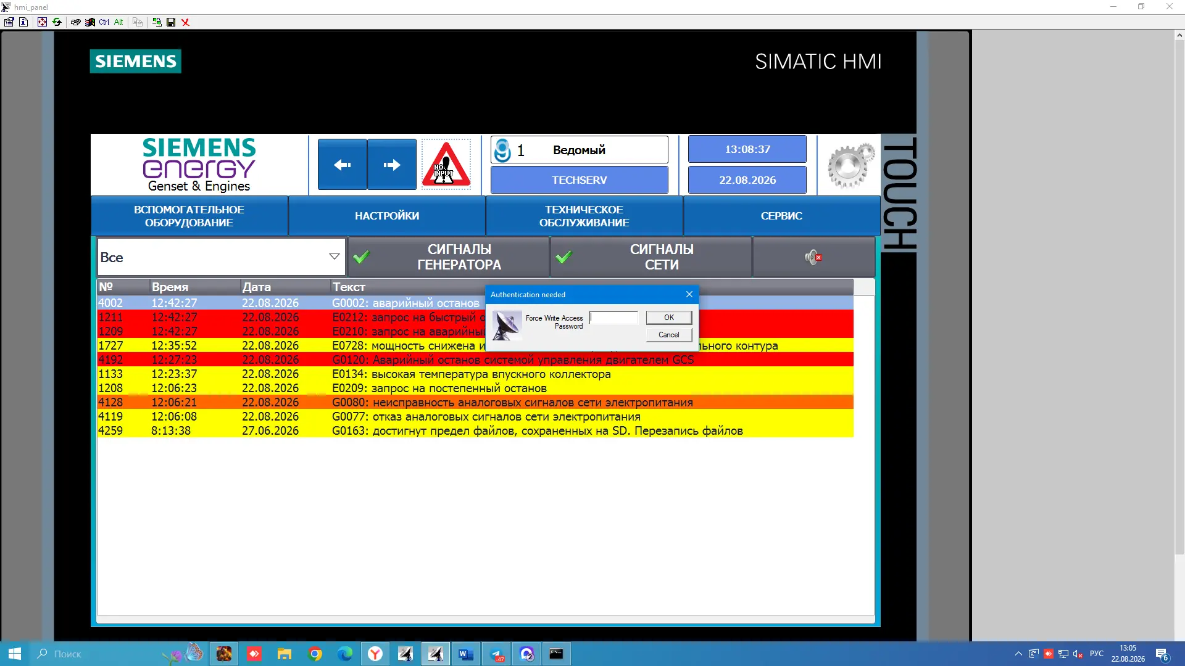Open ТЕХНИЧЕСКОЕ ОБСЛУЖИВАНИЕ tab

(584, 216)
